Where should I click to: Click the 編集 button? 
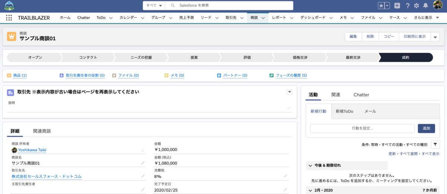(x=353, y=37)
